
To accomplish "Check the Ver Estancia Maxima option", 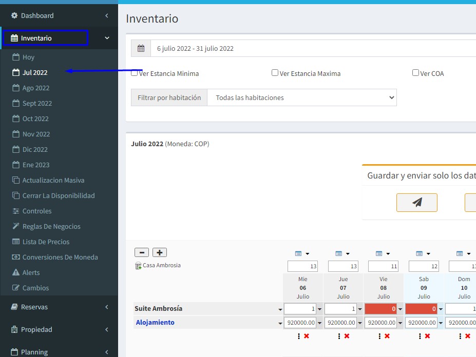I will coord(275,73).
